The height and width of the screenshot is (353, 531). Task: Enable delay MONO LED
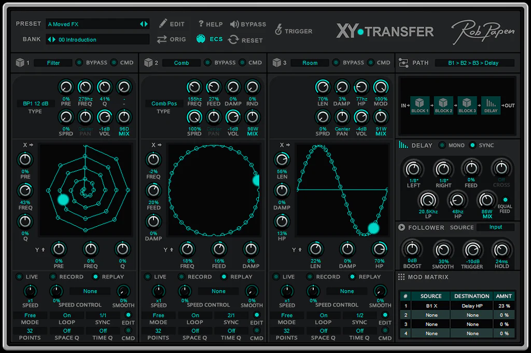[x=442, y=145]
